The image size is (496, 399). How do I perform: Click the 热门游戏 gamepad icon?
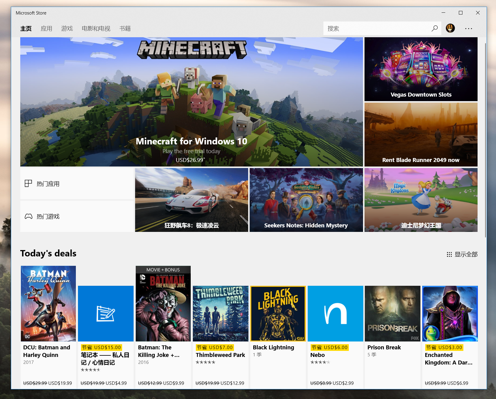point(28,216)
